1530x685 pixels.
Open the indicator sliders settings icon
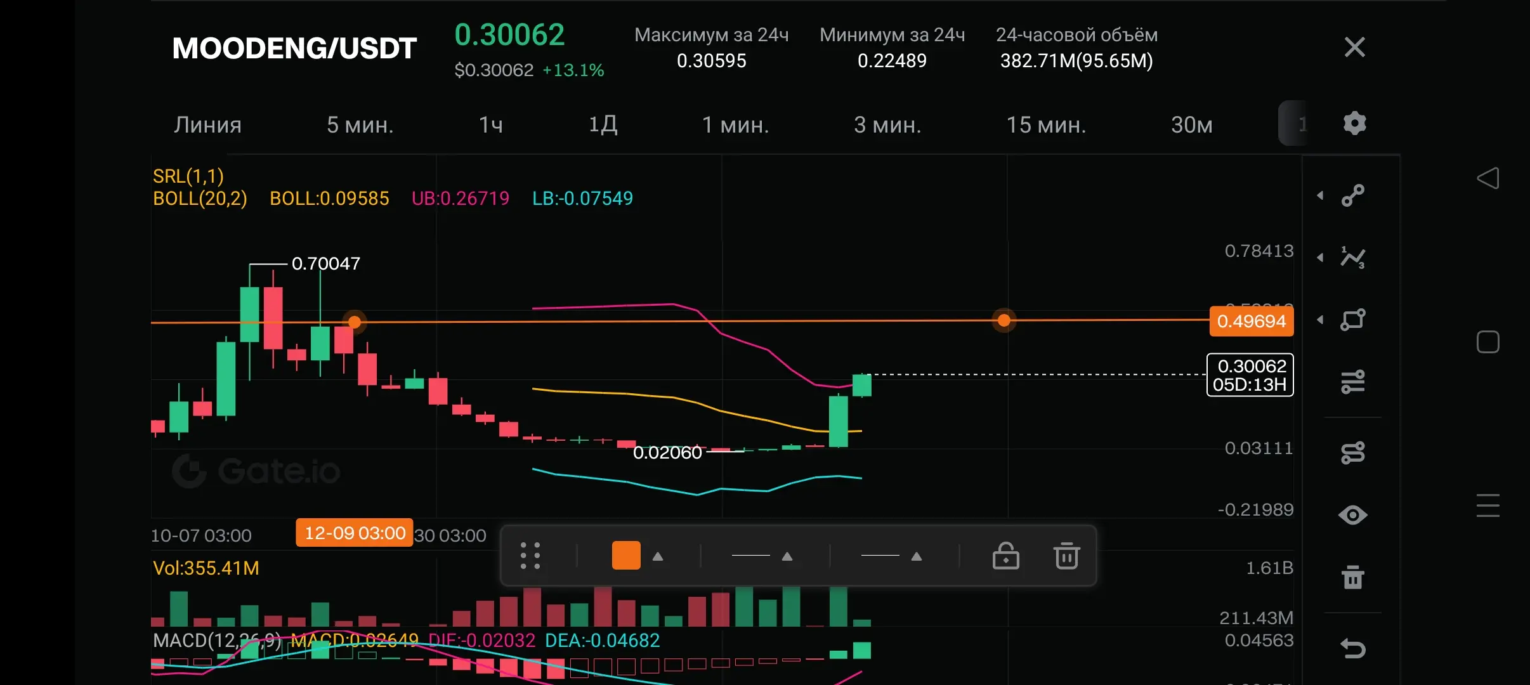click(x=1352, y=382)
